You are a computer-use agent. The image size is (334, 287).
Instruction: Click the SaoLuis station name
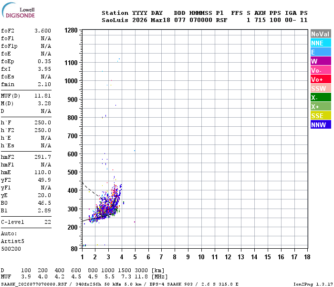(115, 20)
